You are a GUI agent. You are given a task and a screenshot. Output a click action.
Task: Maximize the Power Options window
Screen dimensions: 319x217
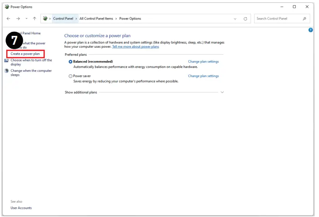pos(294,7)
